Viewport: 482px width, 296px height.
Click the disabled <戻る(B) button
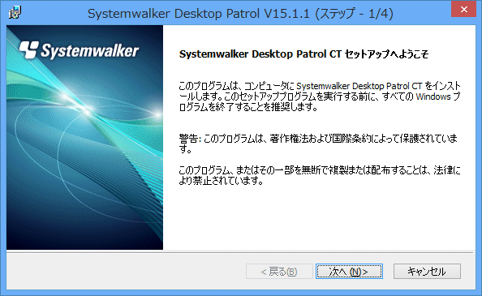tap(279, 272)
